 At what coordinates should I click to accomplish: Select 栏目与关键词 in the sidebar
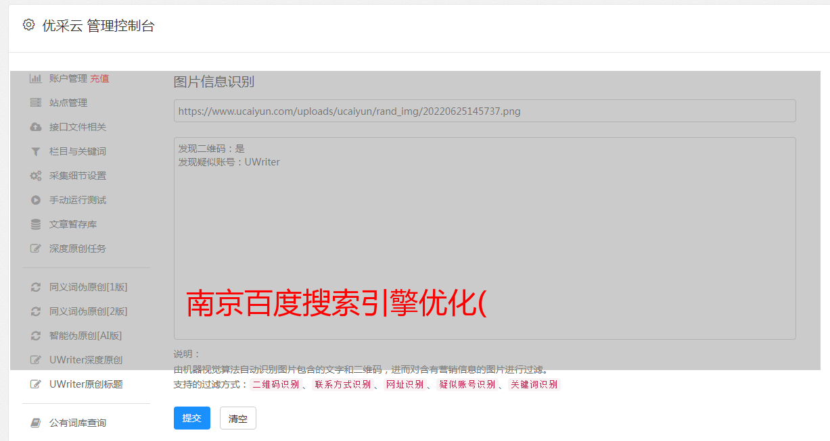pyautogui.click(x=78, y=151)
